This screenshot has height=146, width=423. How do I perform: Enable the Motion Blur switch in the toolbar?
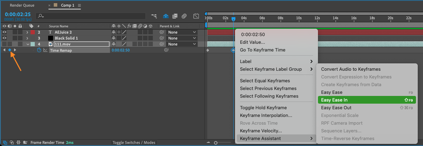click(x=184, y=16)
